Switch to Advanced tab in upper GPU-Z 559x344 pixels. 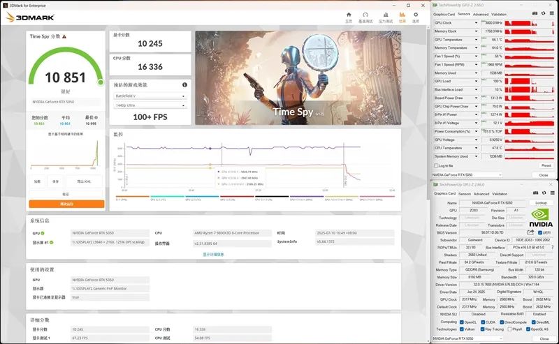click(481, 14)
